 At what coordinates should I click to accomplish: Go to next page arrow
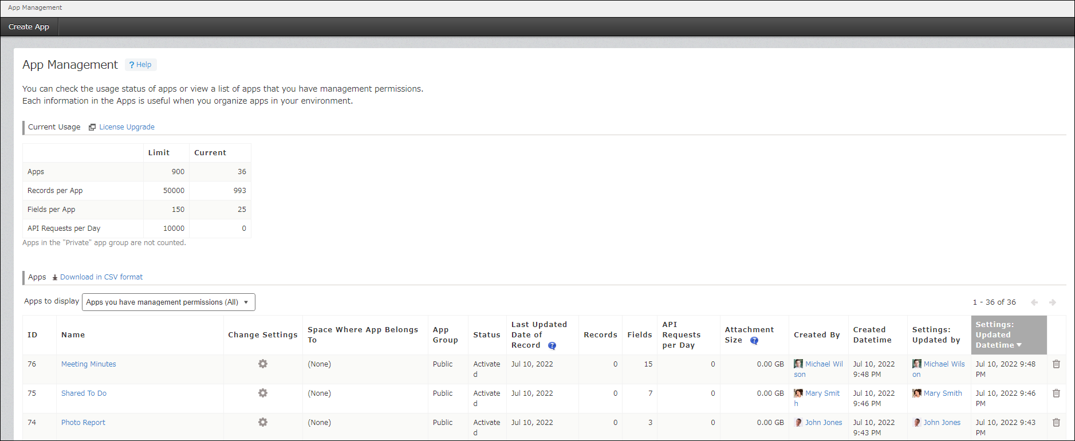click(1053, 302)
